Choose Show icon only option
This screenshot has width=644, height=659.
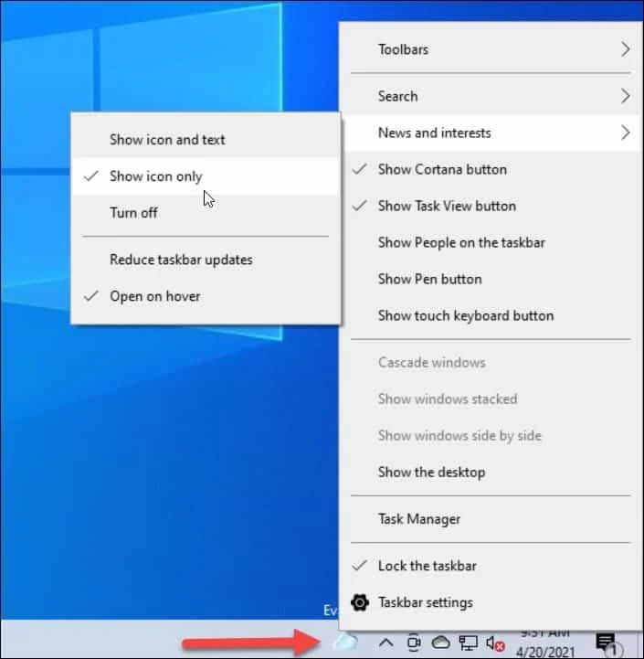206,176
